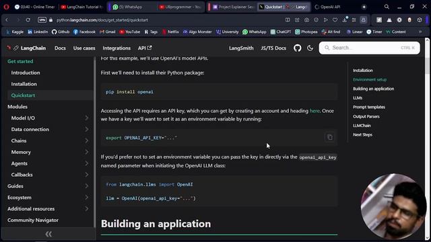Image resolution: width=431 pixels, height=242 pixels.
Task: Click the docs Search field
Action: click(x=369, y=48)
